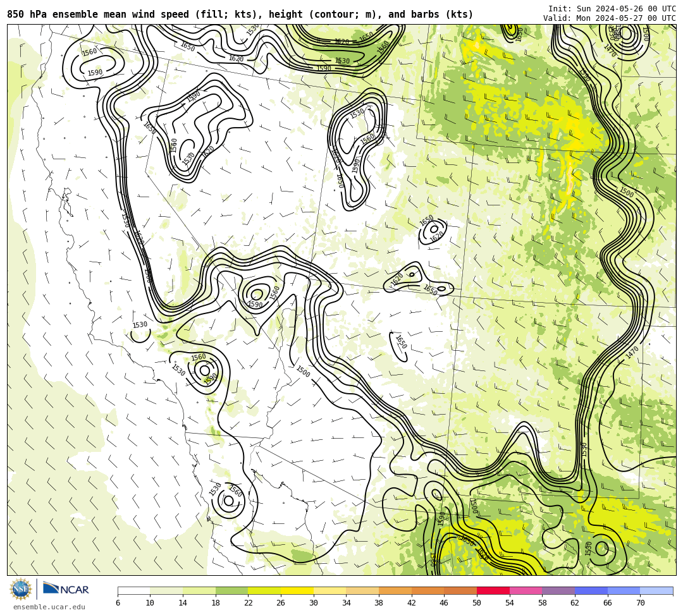The image size is (683, 615).
Task: Click the colorbar tick label 14
Action: click(183, 603)
